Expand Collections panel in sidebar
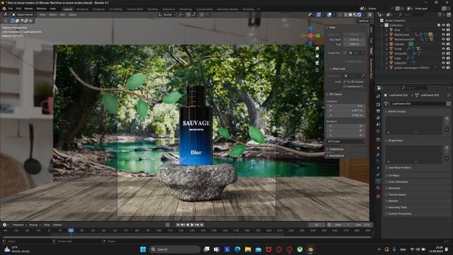The width and height of the screenshot is (453, 255). click(x=335, y=149)
